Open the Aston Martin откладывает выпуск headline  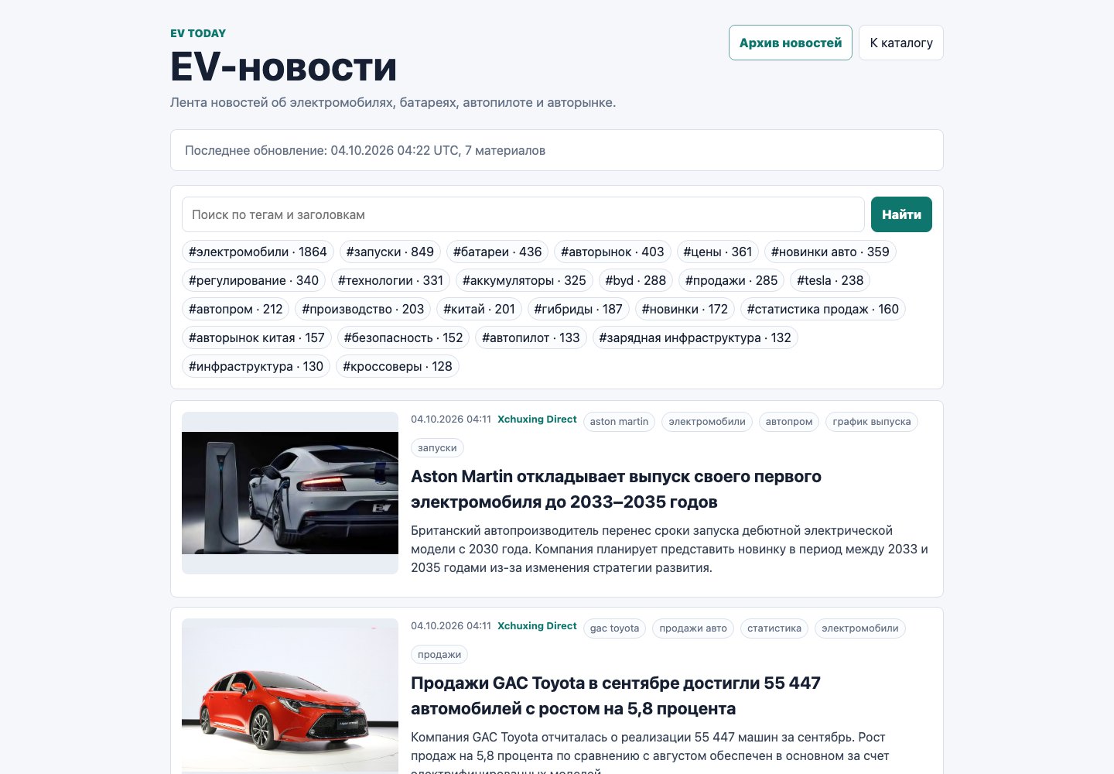tap(616, 489)
